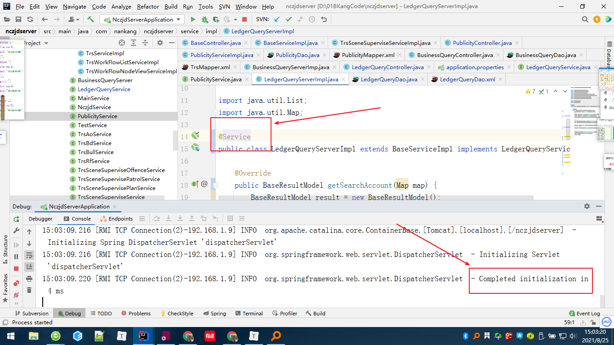Toggle scroll to end of console
The height and width of the screenshot is (345, 614).
pos(29,267)
